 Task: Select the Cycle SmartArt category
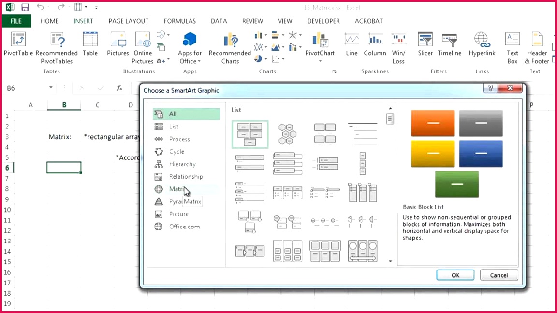click(x=186, y=152)
